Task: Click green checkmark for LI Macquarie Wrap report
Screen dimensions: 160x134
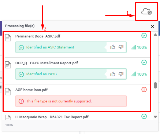Action: (144, 116)
